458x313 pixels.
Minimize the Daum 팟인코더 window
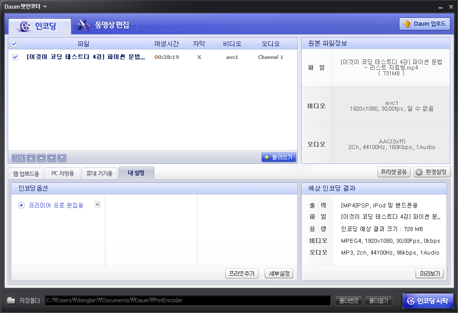click(x=441, y=7)
